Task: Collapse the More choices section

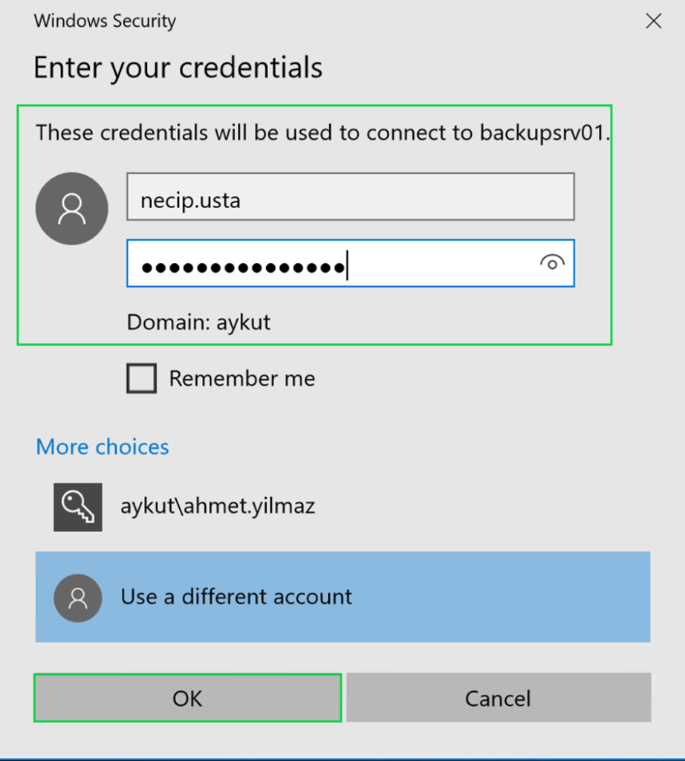Action: click(103, 447)
